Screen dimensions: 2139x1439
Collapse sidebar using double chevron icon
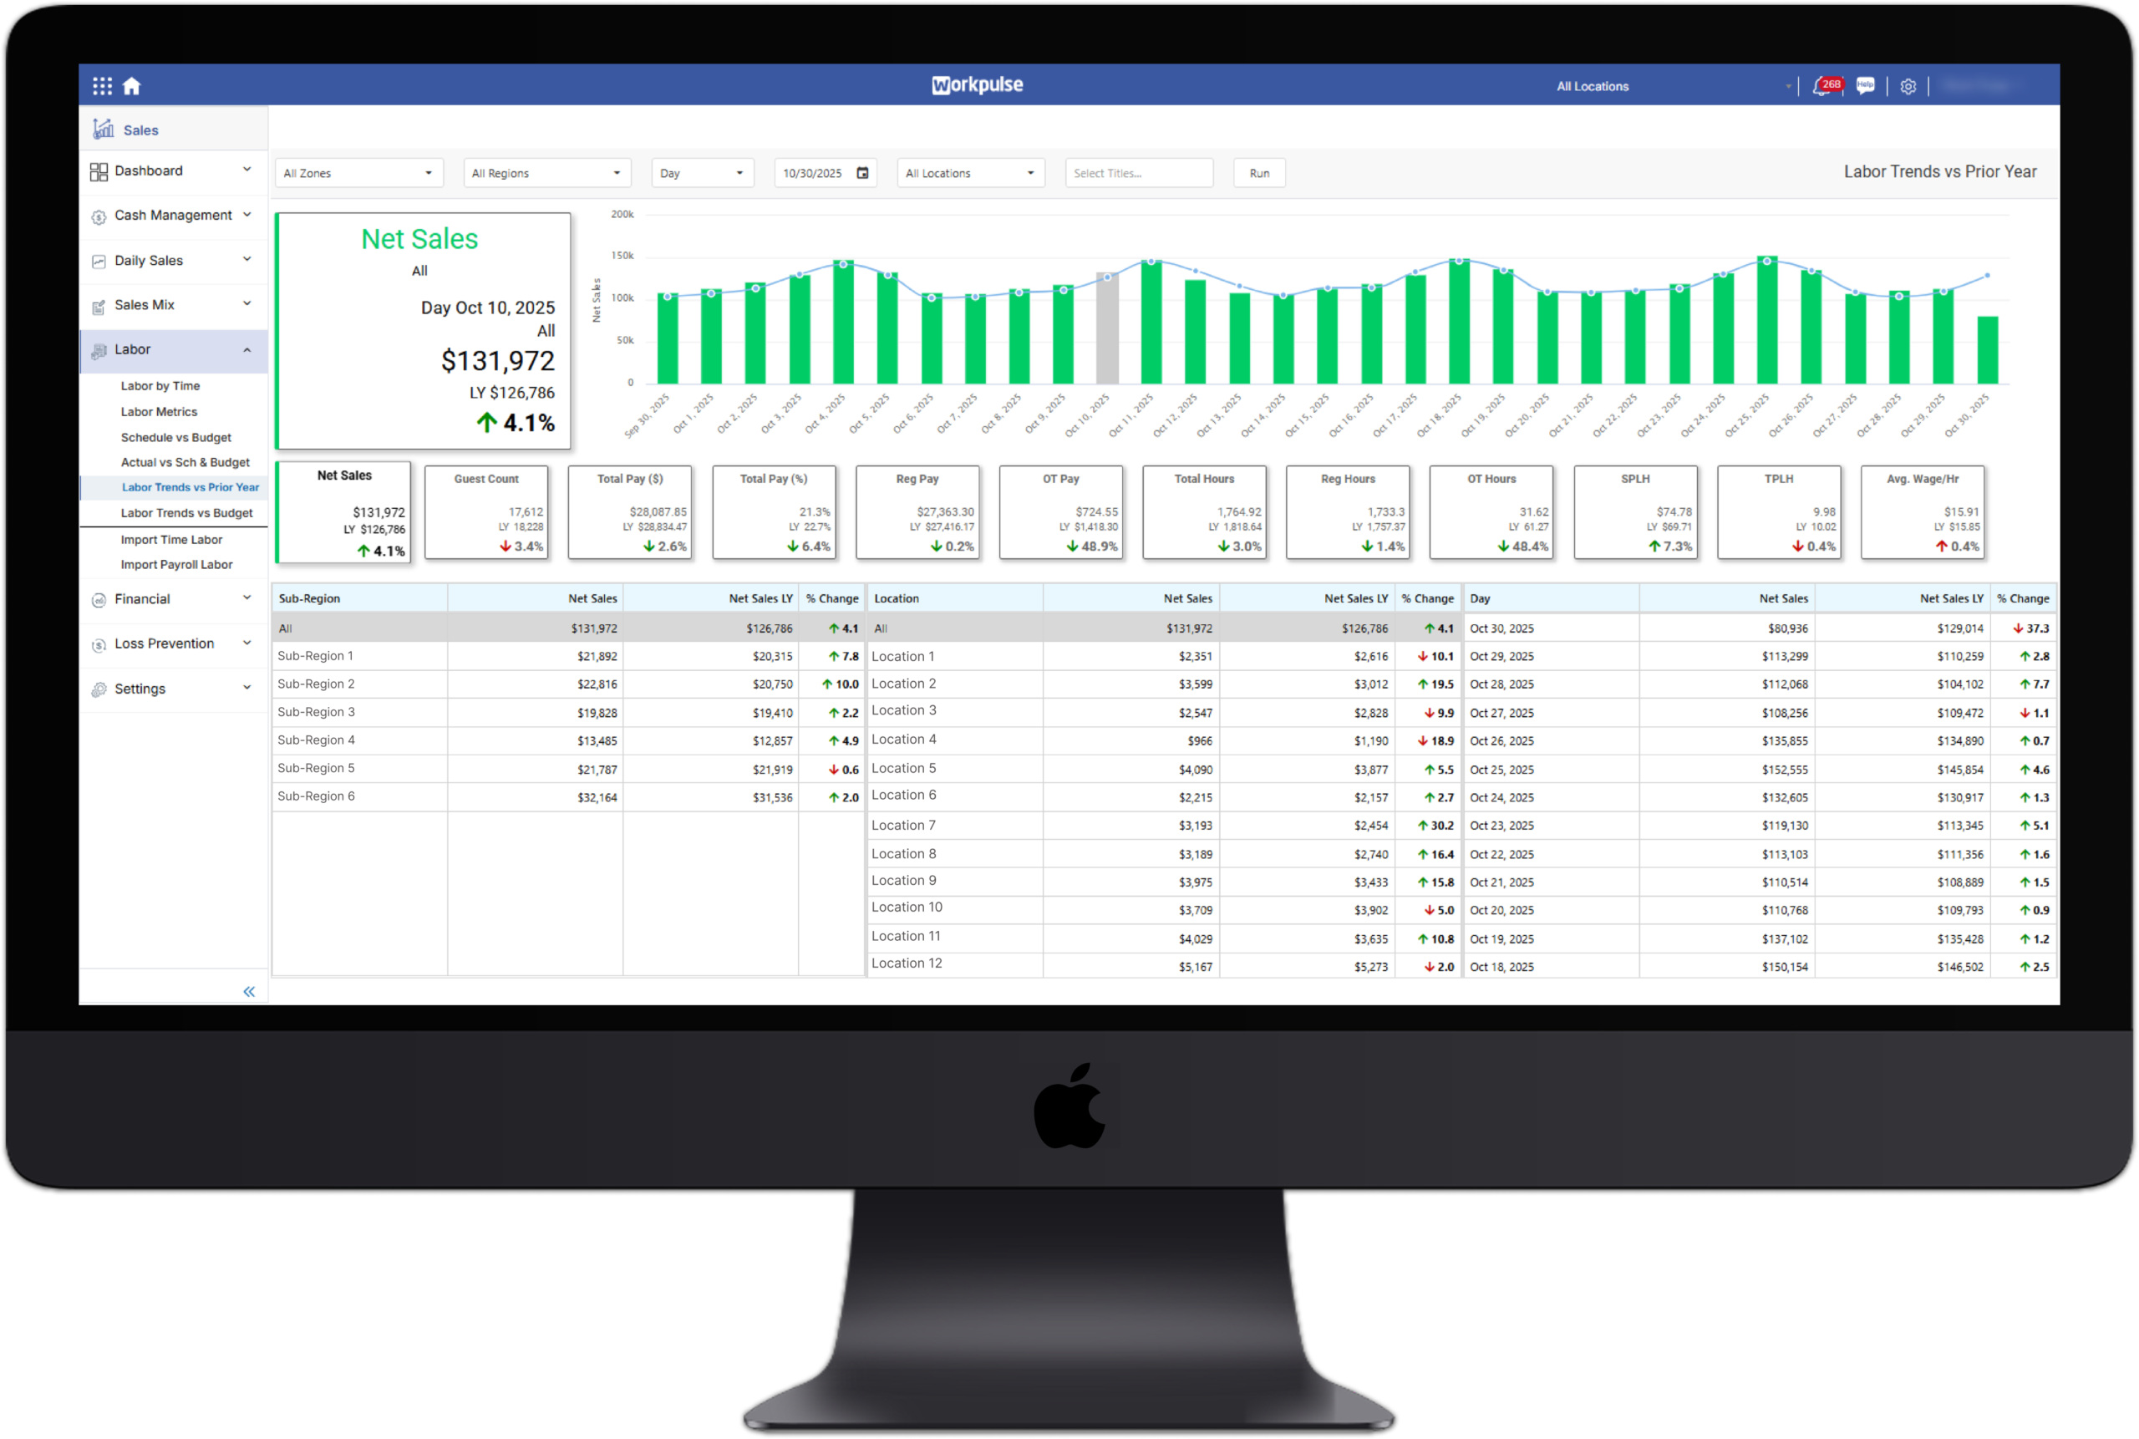(x=249, y=991)
